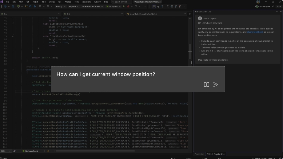Screen dimensions: 283x159
Task: Open the prompt library book icon
Action: point(207,85)
